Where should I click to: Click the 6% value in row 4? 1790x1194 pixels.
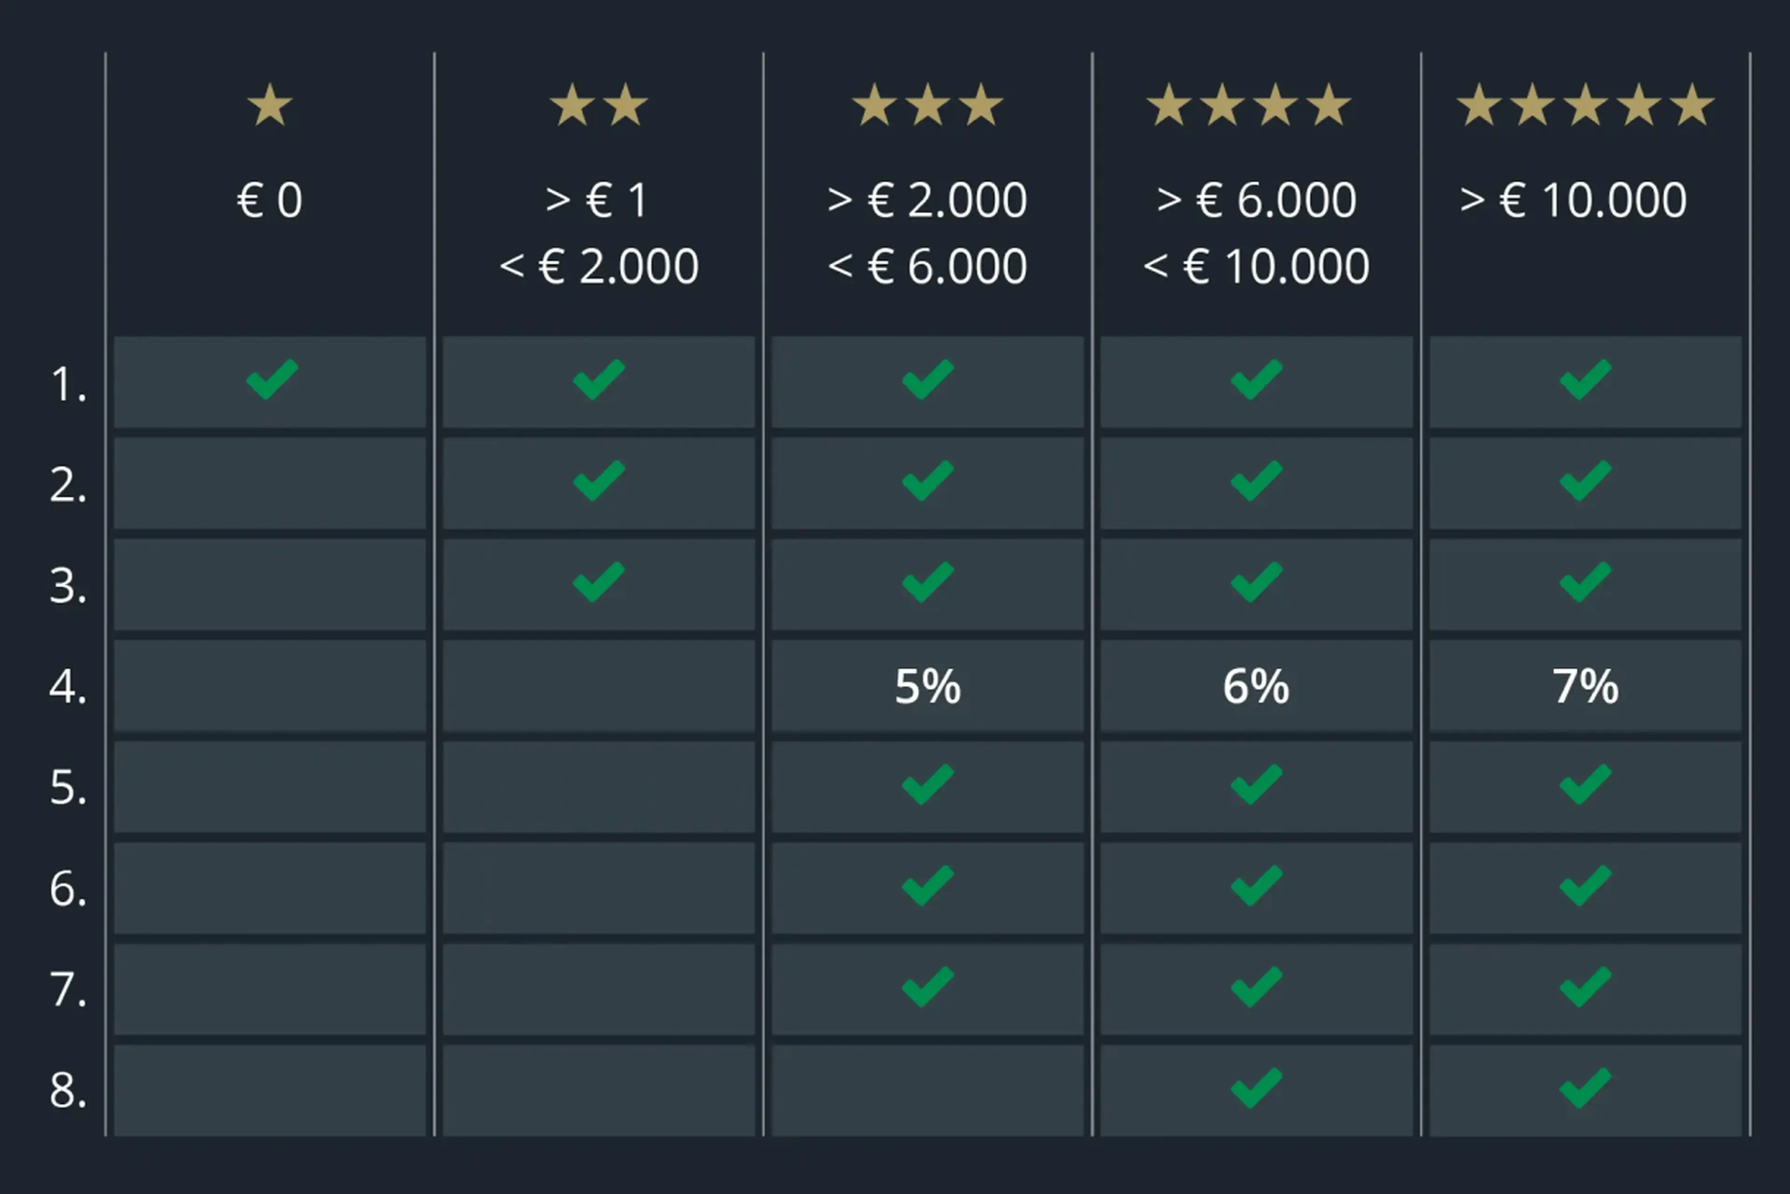[1256, 686]
